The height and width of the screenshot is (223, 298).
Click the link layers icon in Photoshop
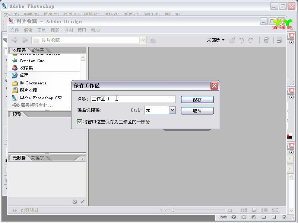click(x=223, y=217)
